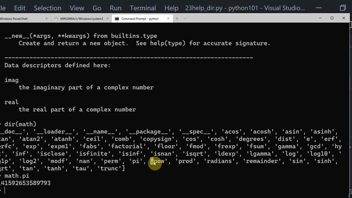Screen dimensions: 352x198
Task: Click the 'factorial' entry in the list
Action: pyautogui.click(x=127, y=146)
